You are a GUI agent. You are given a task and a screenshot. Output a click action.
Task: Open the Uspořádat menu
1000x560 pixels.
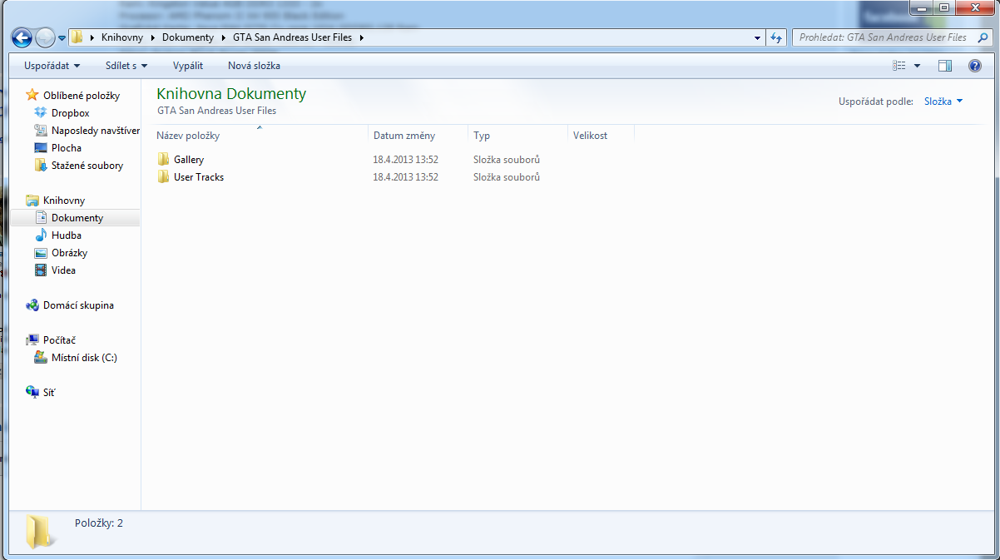tap(52, 66)
